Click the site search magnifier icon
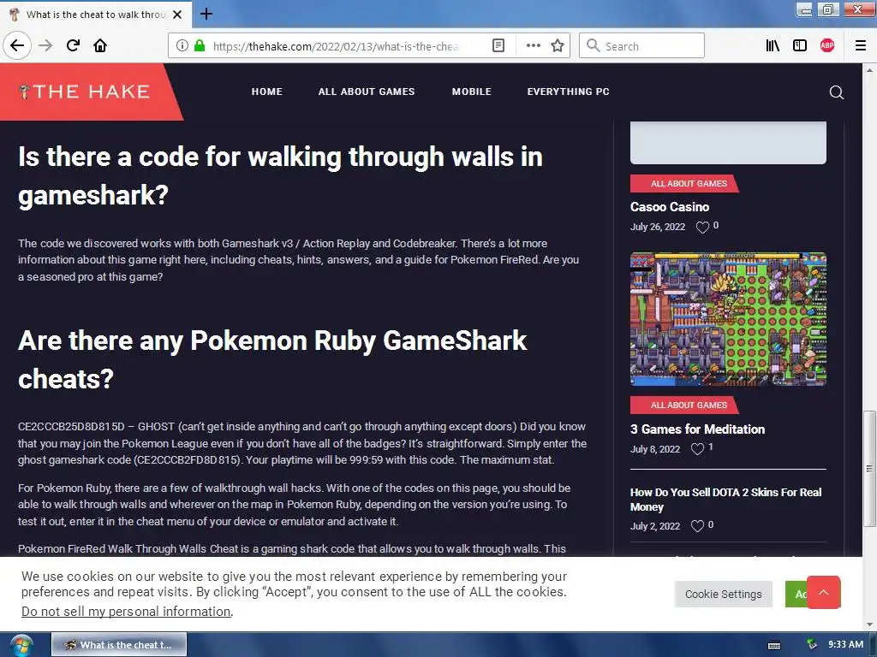 click(x=836, y=92)
